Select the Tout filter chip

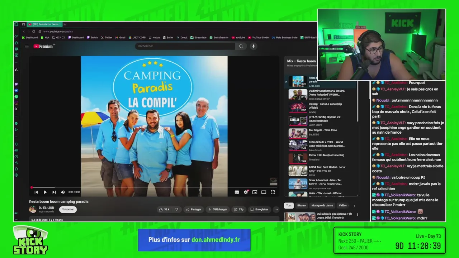pyautogui.click(x=289, y=206)
